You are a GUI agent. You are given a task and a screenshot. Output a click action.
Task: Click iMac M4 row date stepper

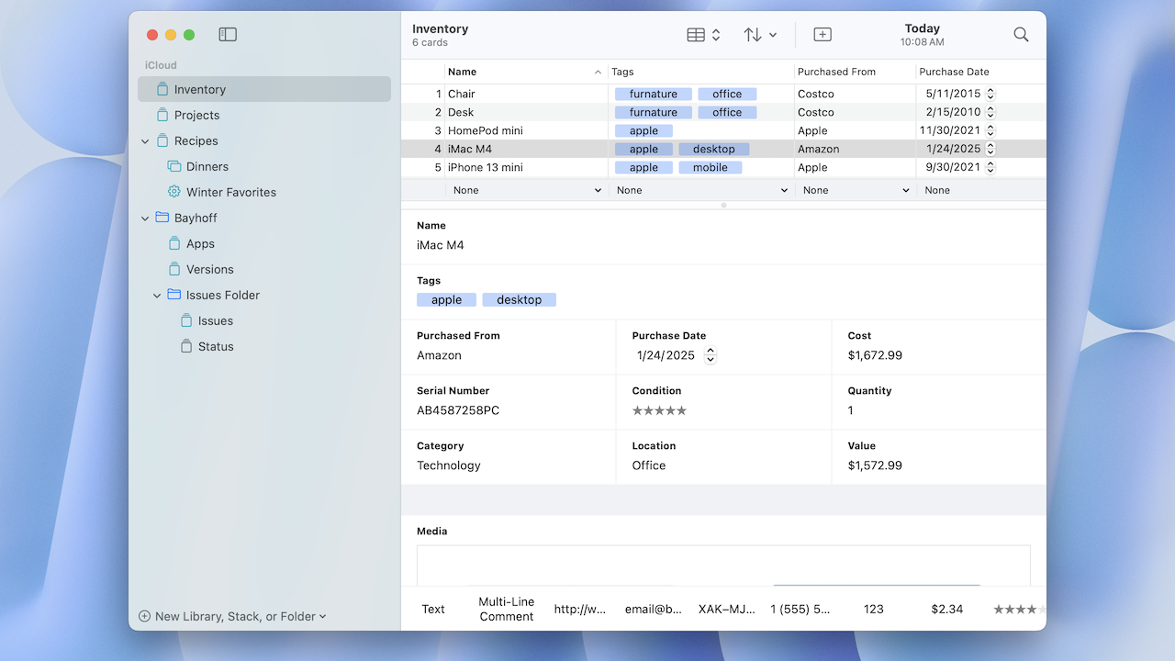click(x=990, y=149)
